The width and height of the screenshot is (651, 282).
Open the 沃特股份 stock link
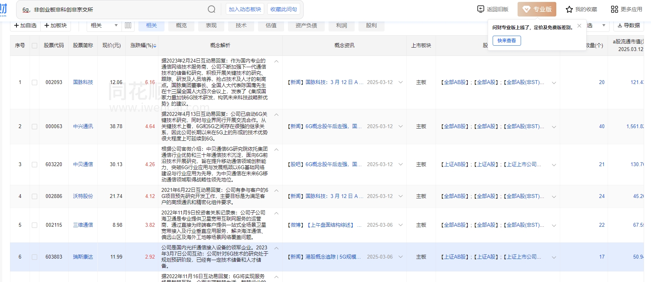click(83, 196)
